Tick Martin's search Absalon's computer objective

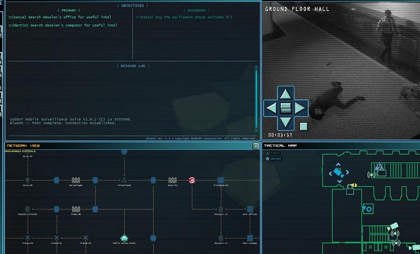point(10,25)
